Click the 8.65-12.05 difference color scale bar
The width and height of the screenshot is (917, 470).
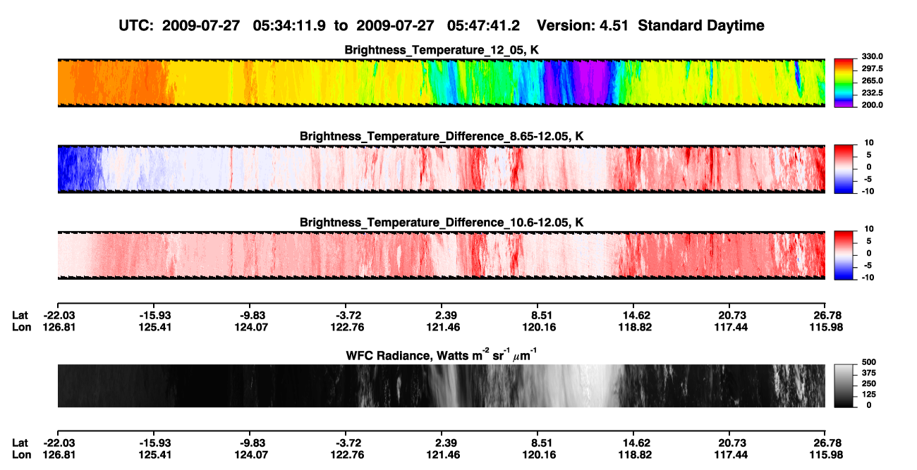click(844, 168)
